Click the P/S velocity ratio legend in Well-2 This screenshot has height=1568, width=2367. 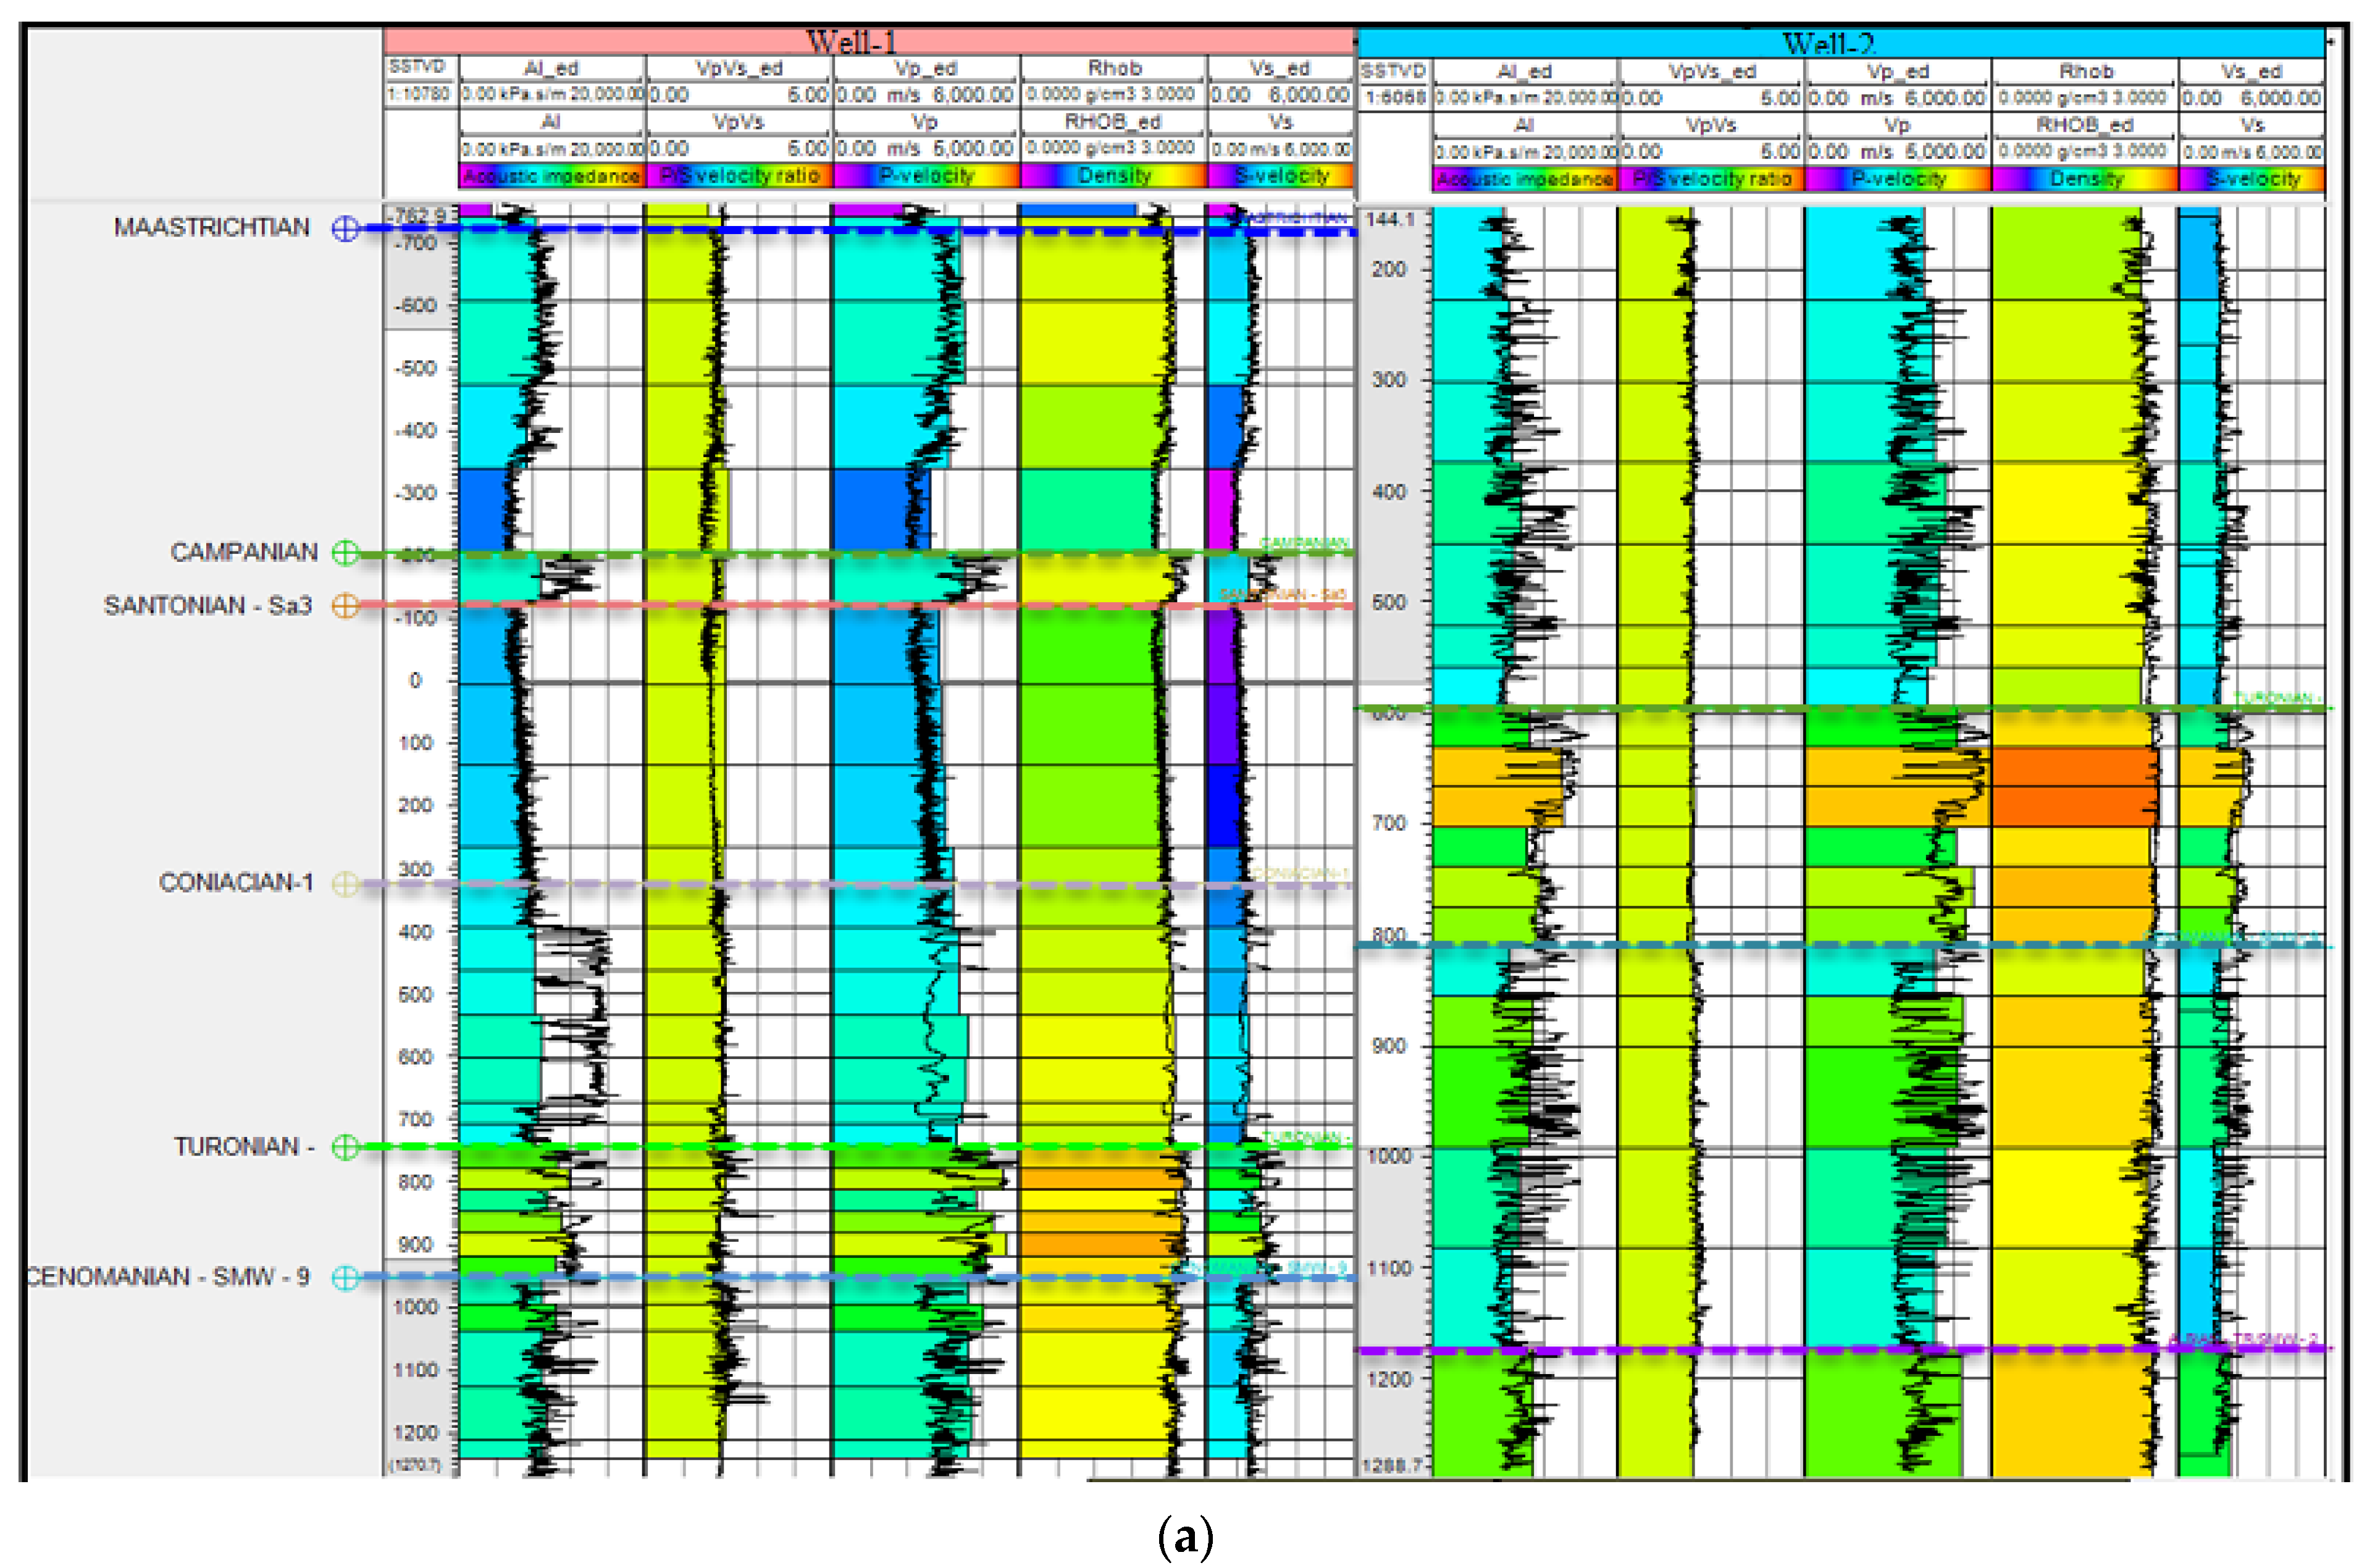pyautogui.click(x=1711, y=179)
